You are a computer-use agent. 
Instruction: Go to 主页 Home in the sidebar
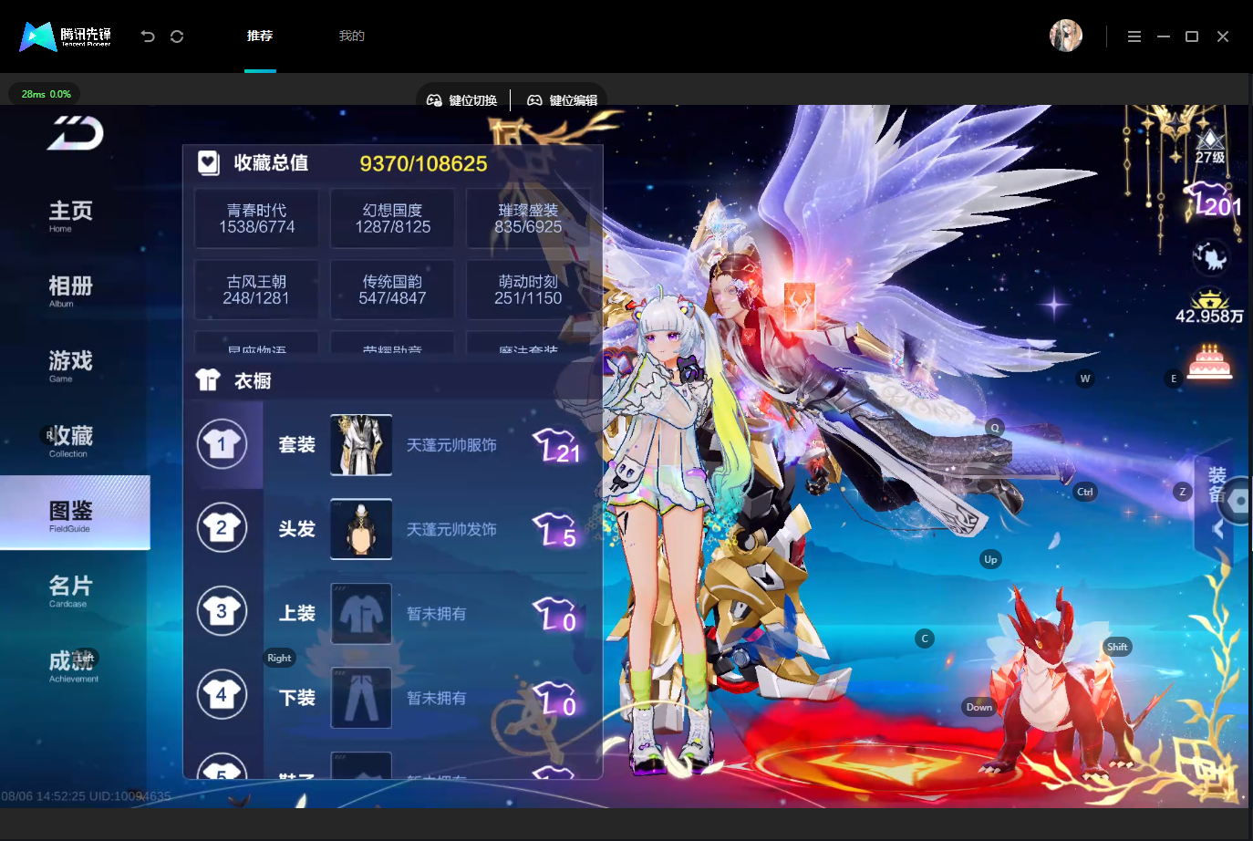[70, 215]
